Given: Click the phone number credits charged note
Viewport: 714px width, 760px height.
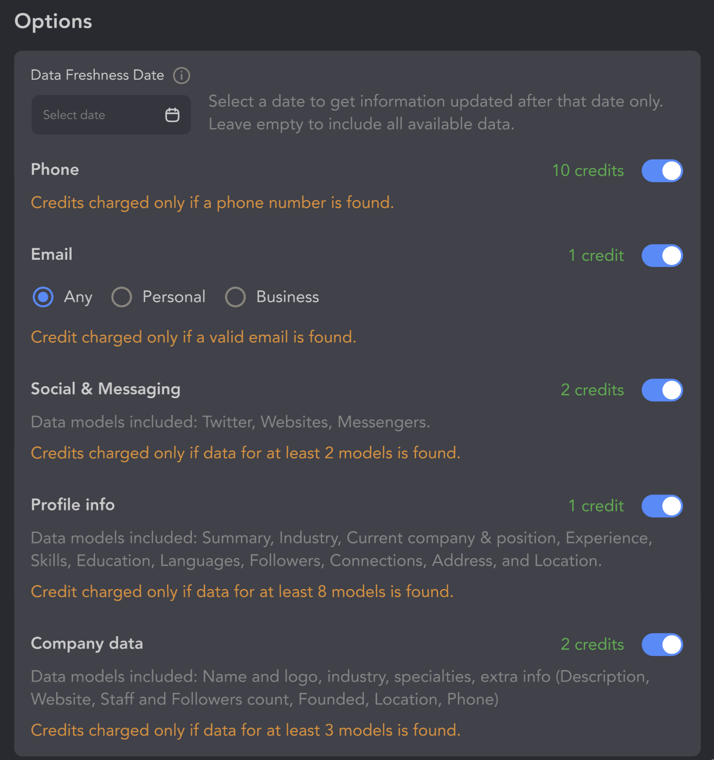Looking at the screenshot, I should point(212,202).
